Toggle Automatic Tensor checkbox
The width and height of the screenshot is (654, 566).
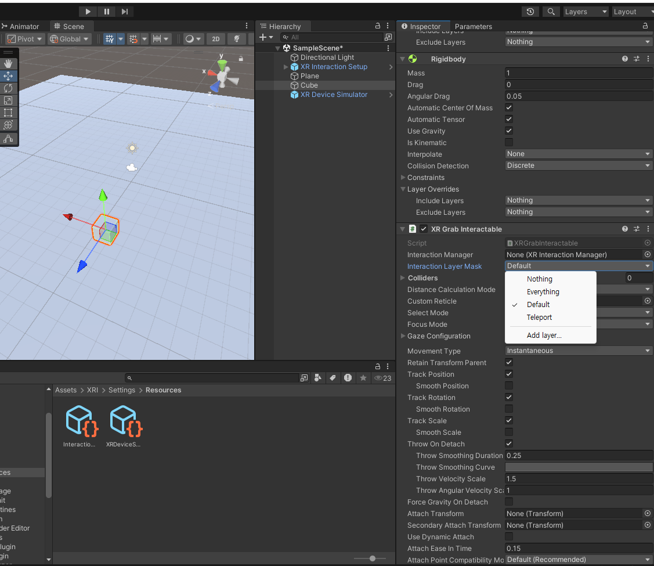click(509, 119)
